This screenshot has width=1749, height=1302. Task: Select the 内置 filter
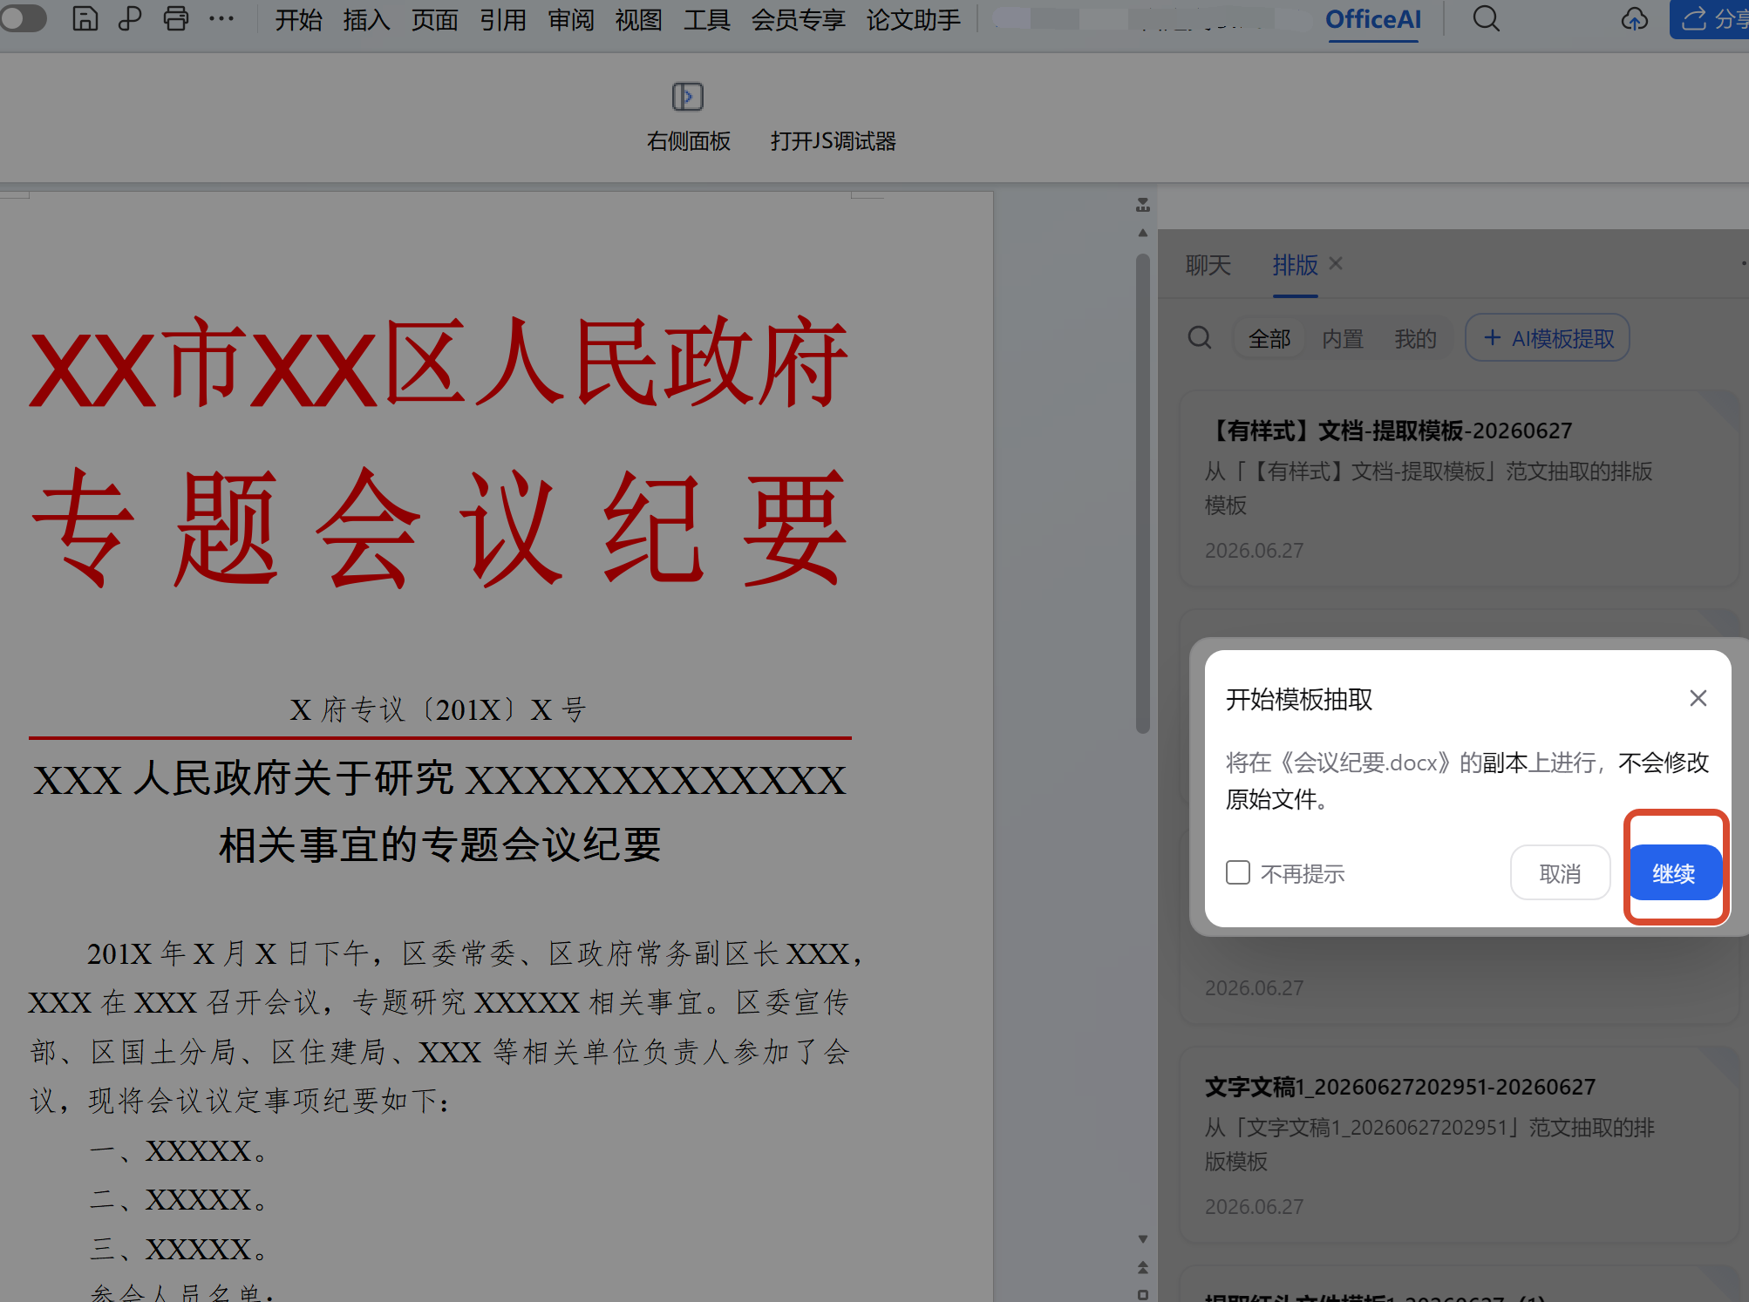point(1342,339)
